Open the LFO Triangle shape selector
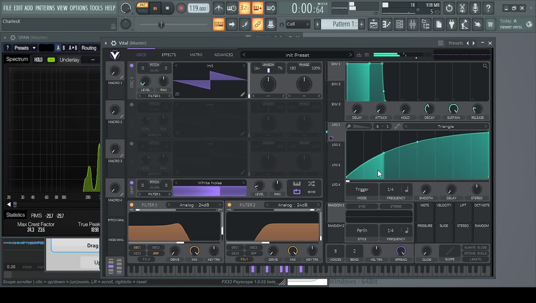536x303 pixels. coord(445,126)
